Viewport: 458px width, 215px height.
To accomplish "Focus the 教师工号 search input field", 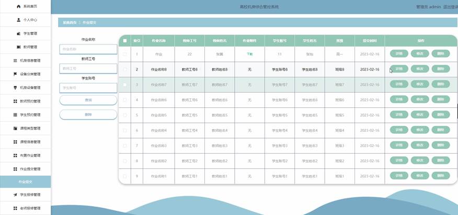I will coord(88,69).
